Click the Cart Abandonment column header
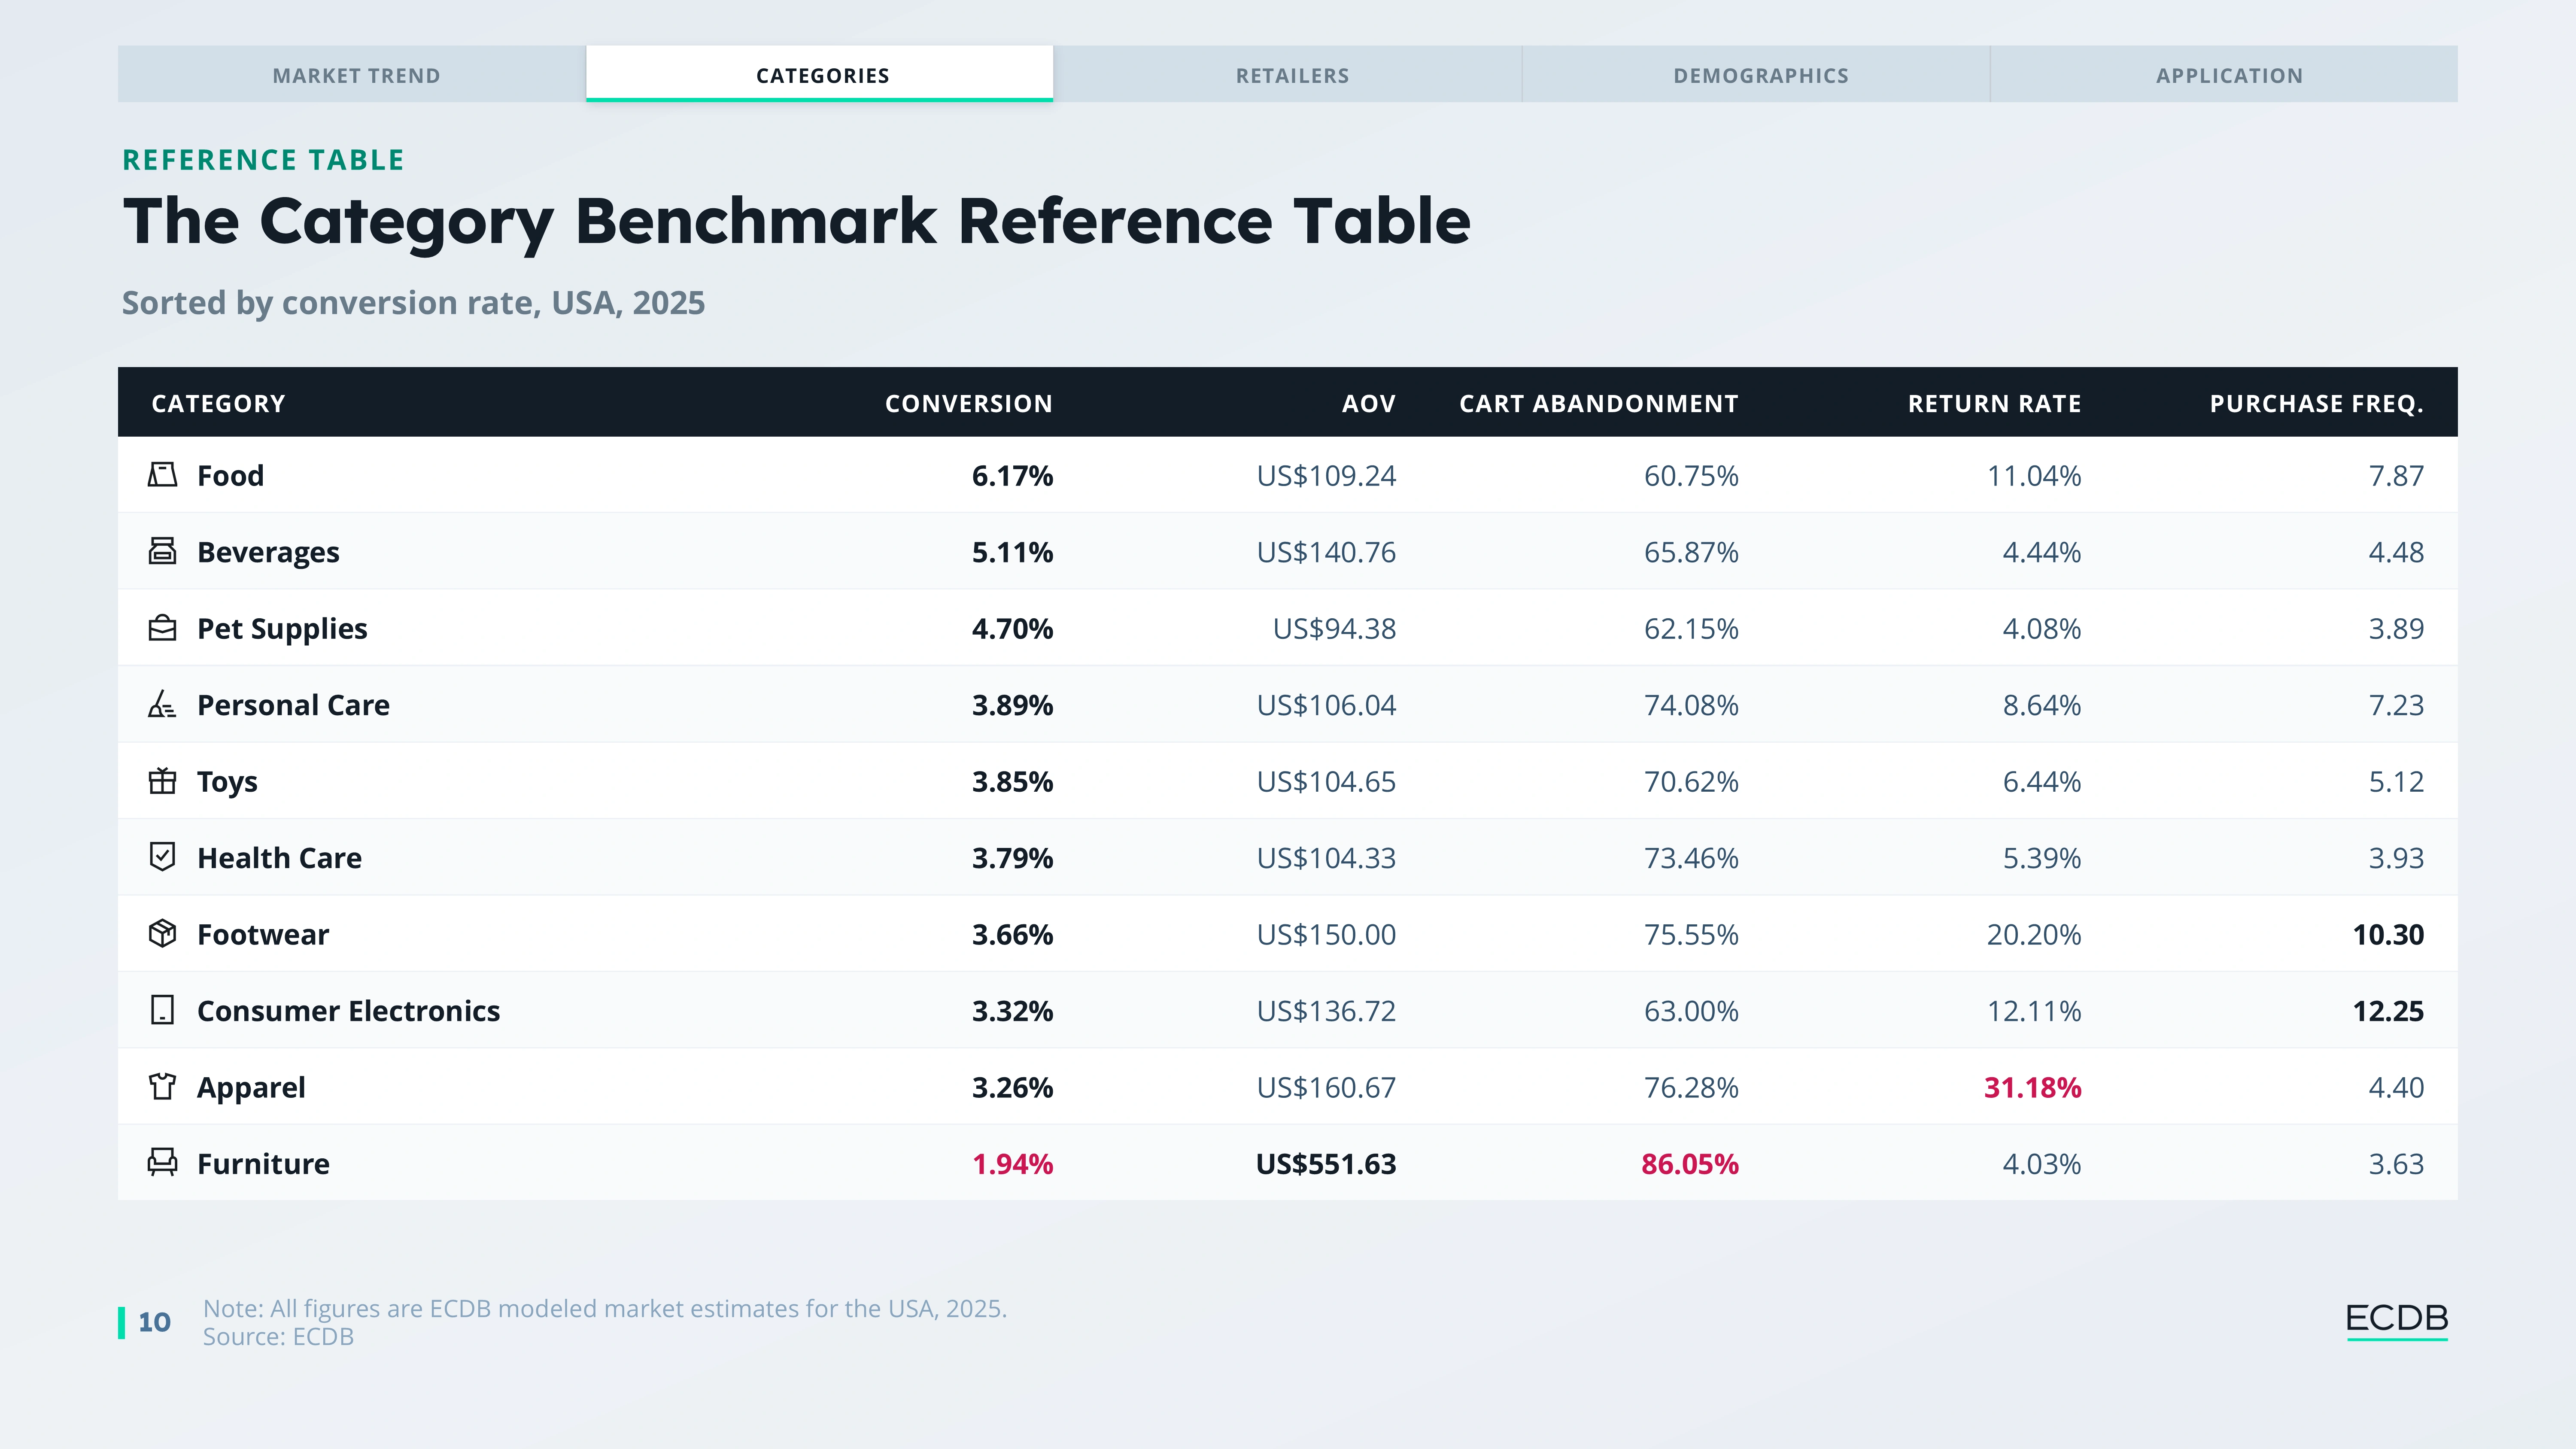 point(1598,404)
